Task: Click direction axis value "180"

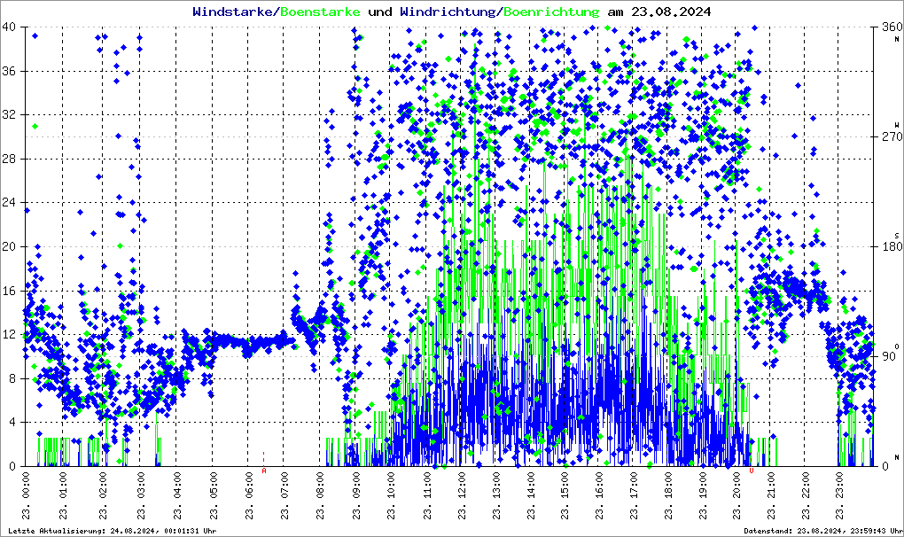Action: tap(892, 246)
